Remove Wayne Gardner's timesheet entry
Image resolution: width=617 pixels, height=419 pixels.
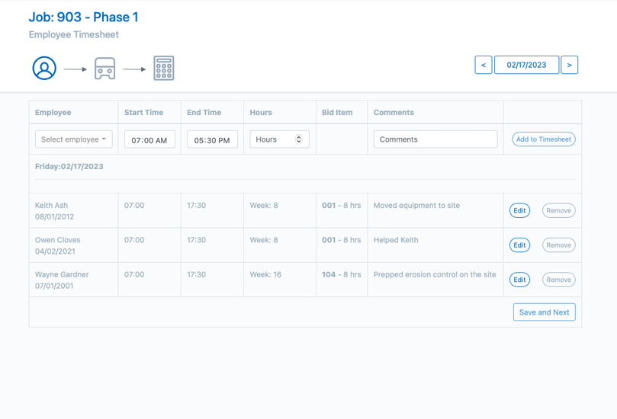coord(558,280)
